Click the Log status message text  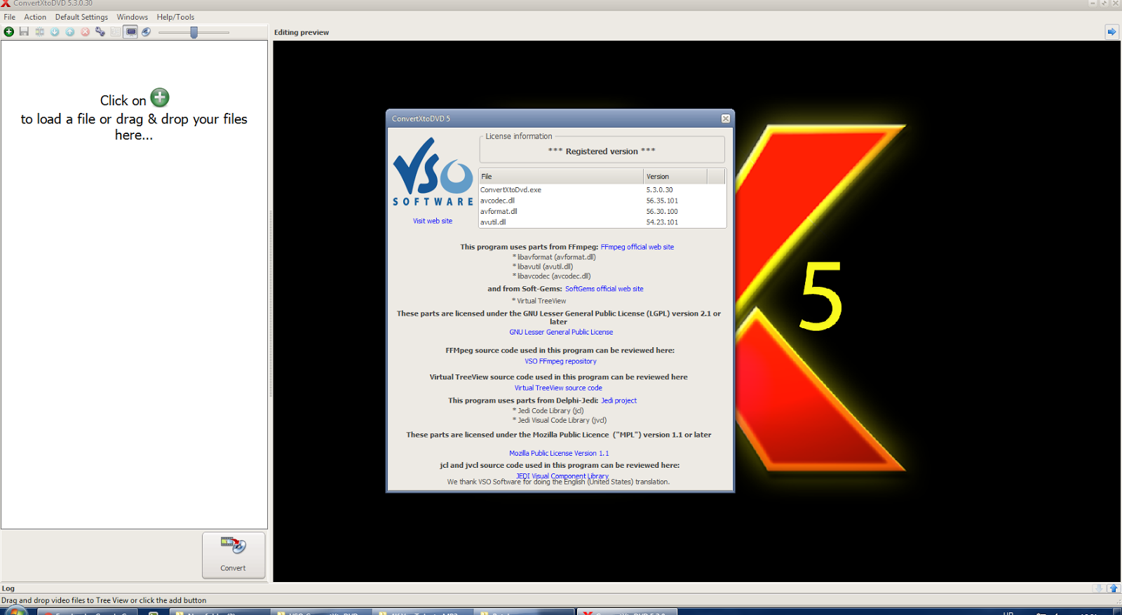coord(104,600)
